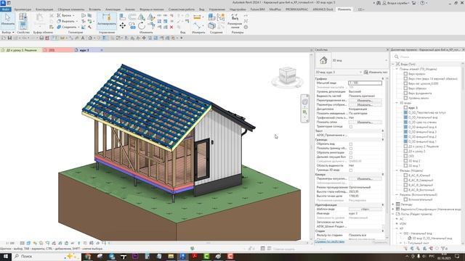The width and height of the screenshot is (465, 261).
Task: Collapse the 3D виды tree node
Action: click(397, 103)
